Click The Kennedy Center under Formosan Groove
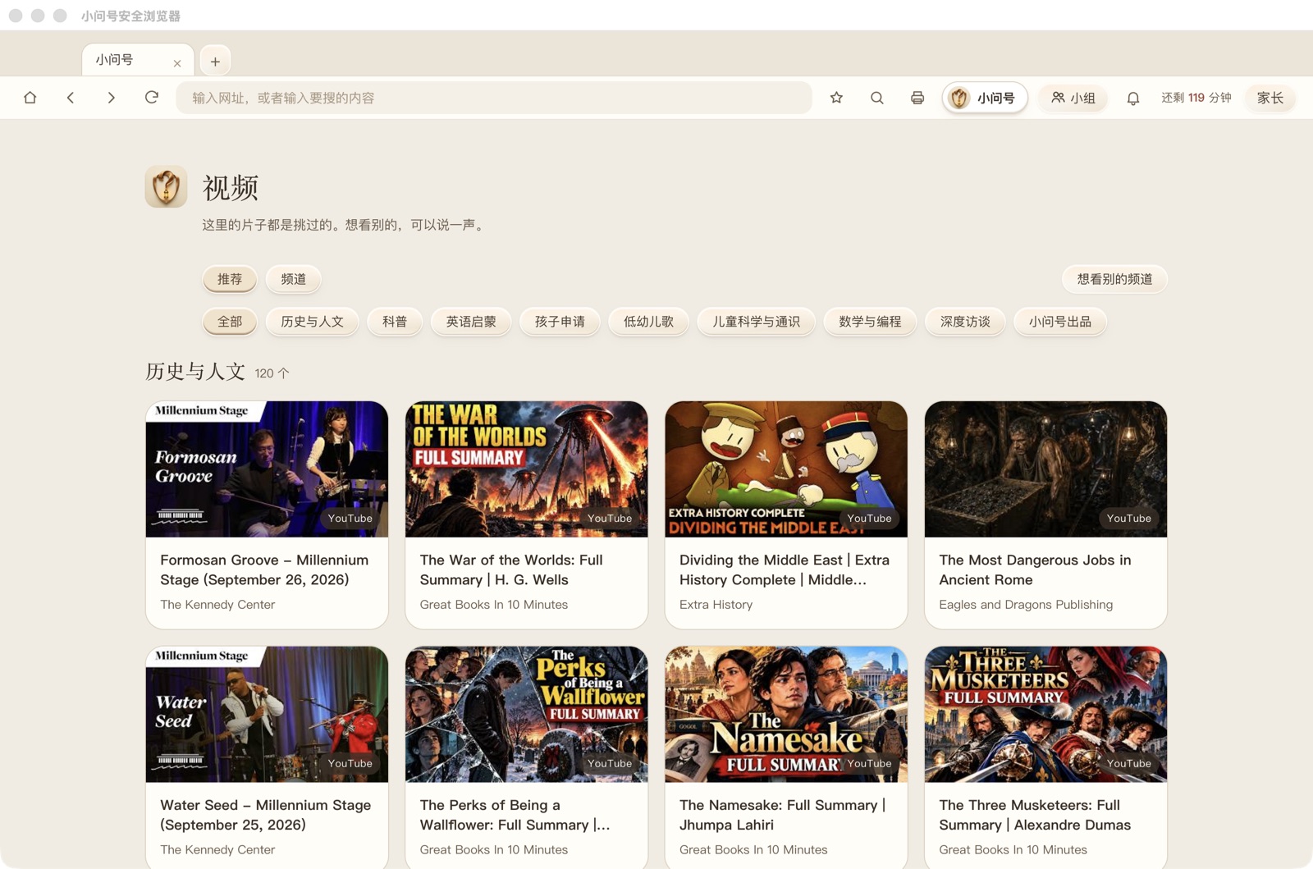Image resolution: width=1313 pixels, height=869 pixels. click(x=217, y=605)
